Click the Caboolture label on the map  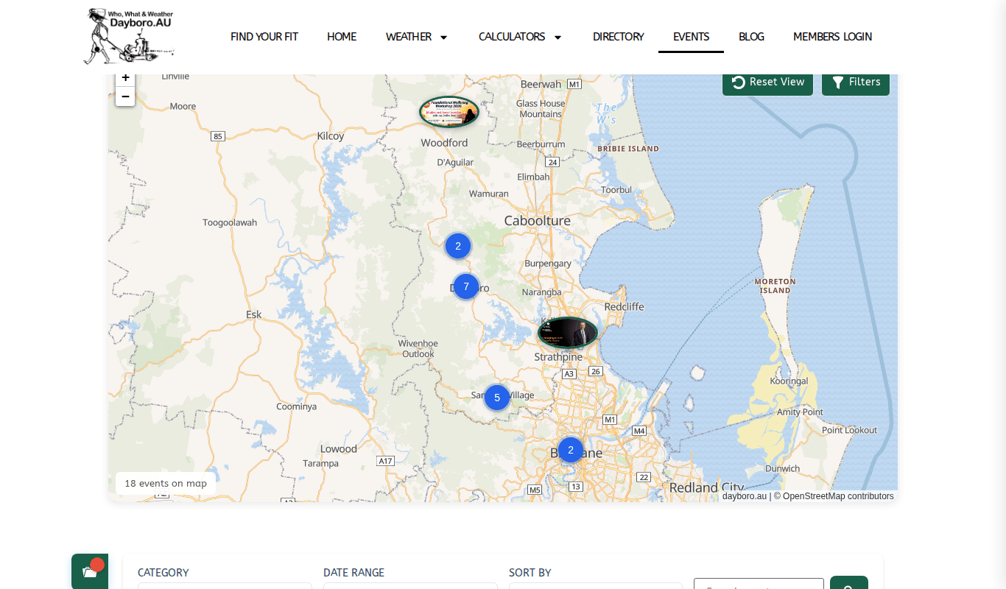tap(538, 221)
